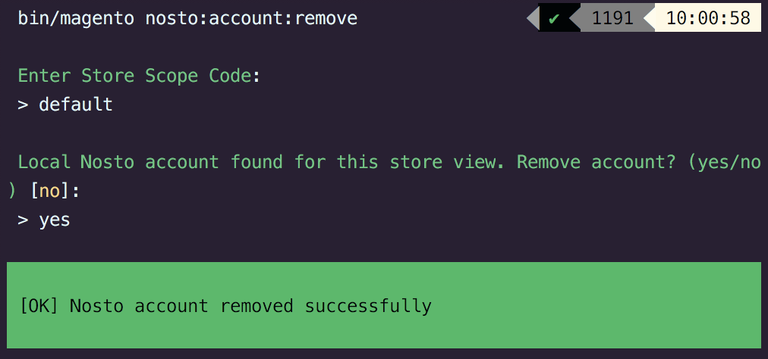Click the yellow no default value

49,191
